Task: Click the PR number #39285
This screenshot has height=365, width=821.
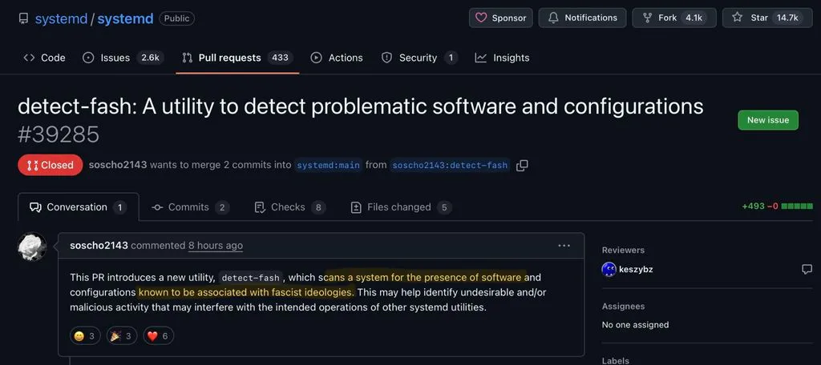Action: coord(59,135)
